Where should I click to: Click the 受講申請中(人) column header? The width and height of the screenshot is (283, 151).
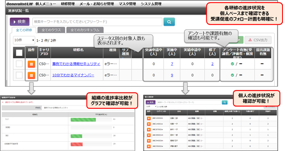point(154,53)
